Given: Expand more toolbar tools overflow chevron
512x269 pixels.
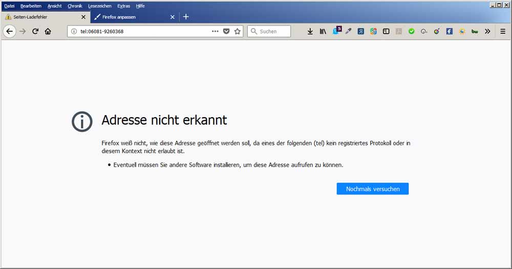Looking at the screenshot, I should point(487,31).
